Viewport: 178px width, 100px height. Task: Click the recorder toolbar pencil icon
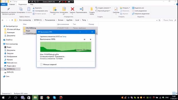tap(60, 2)
